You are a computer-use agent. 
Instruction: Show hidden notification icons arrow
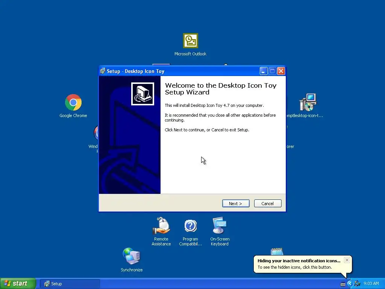[350, 284]
